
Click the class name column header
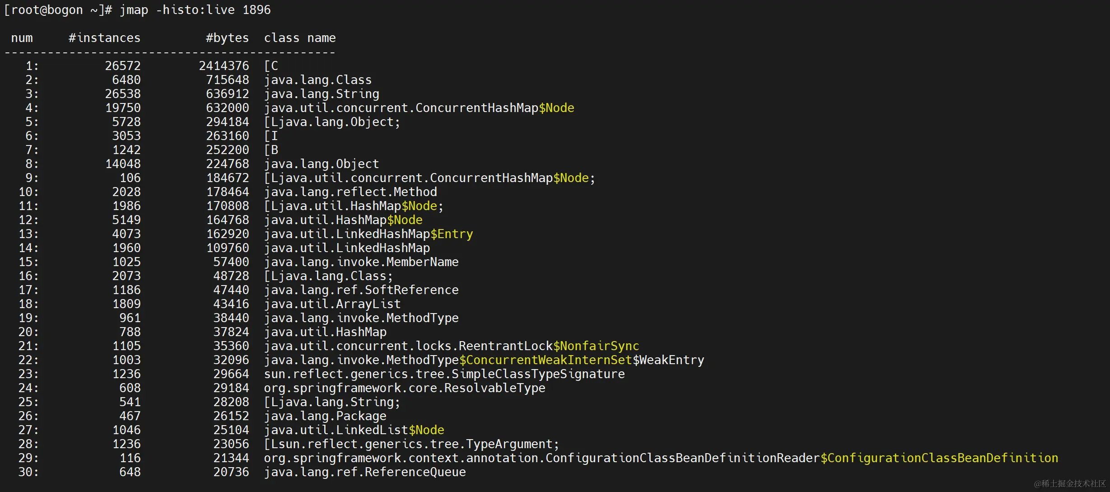pyautogui.click(x=299, y=38)
